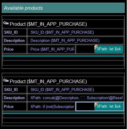Image resolution: width=127 pixels, height=129 pixels.
Task: Click the 'XPath: if (not(Subscription' field
Action: (x=51, y=106)
